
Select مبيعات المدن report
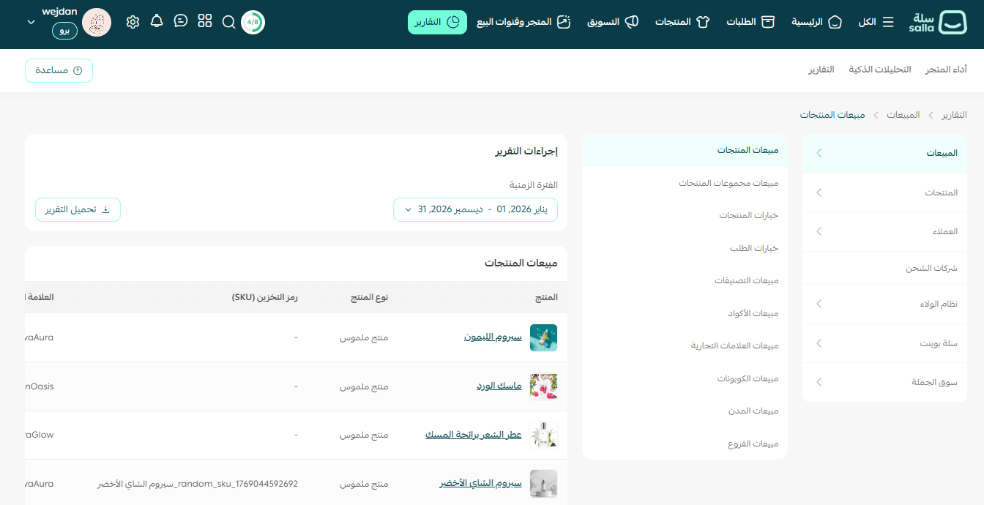pos(685,411)
